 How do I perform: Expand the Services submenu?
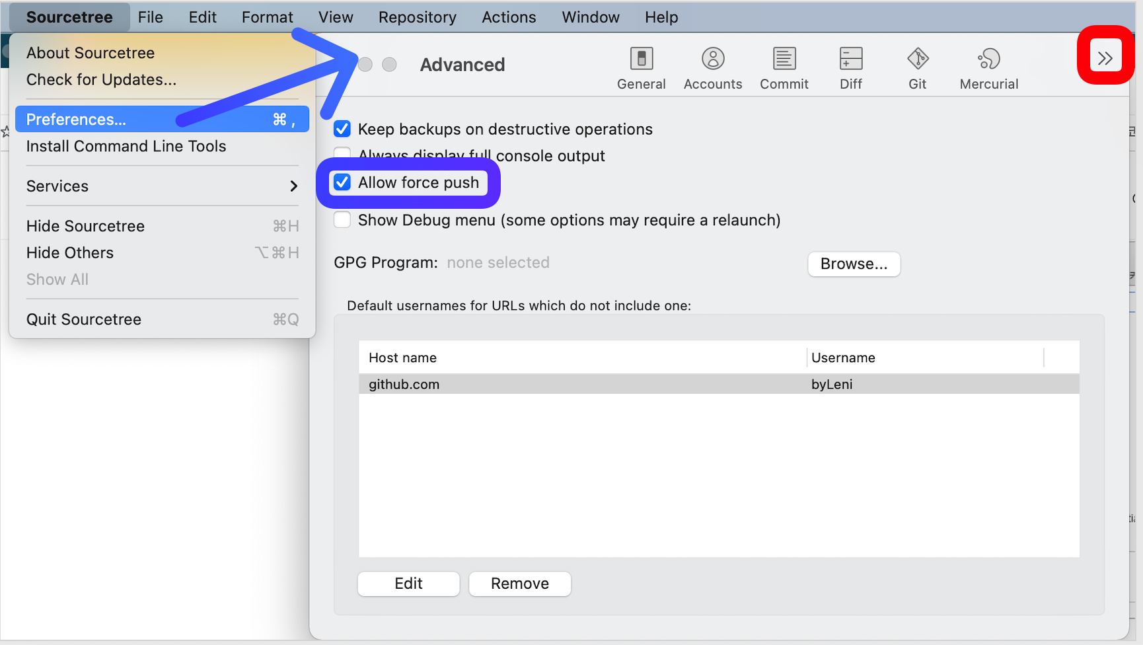point(162,186)
